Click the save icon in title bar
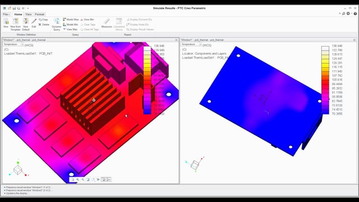The image size is (359, 202). pos(14,8)
